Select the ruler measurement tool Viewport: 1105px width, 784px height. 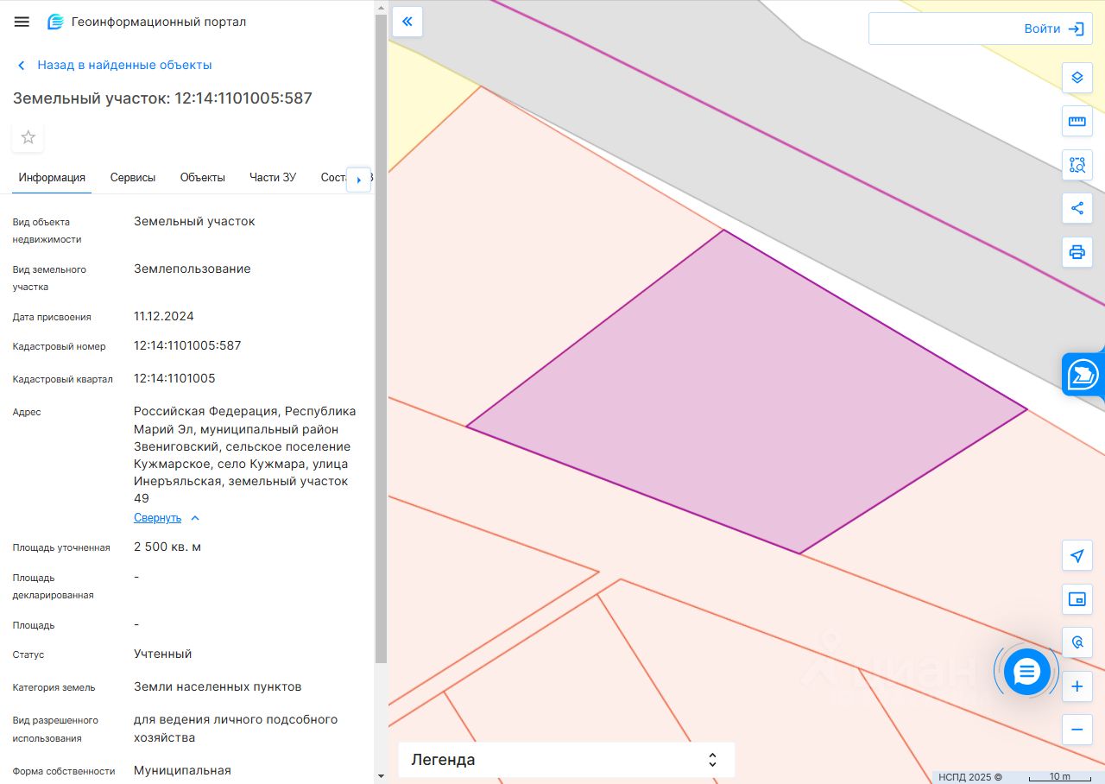[x=1077, y=121]
